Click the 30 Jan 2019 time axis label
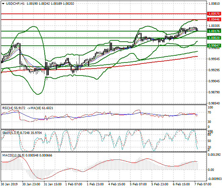The image size is (222, 188). [x=9, y=184]
